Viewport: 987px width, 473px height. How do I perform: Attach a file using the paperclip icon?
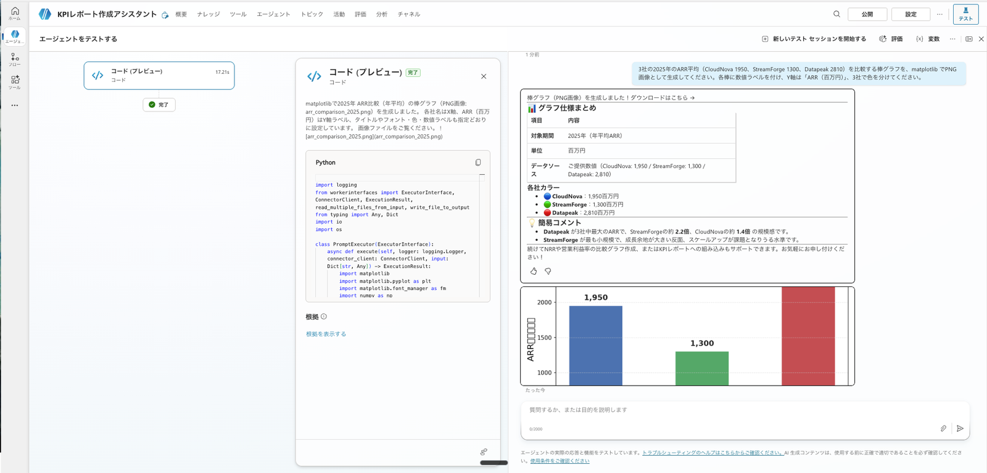point(943,429)
